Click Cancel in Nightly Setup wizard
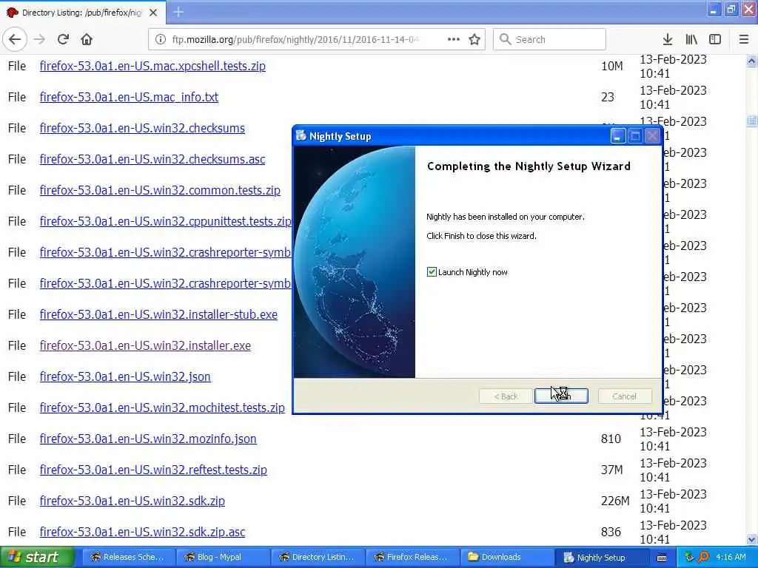This screenshot has width=758, height=568. (x=625, y=396)
